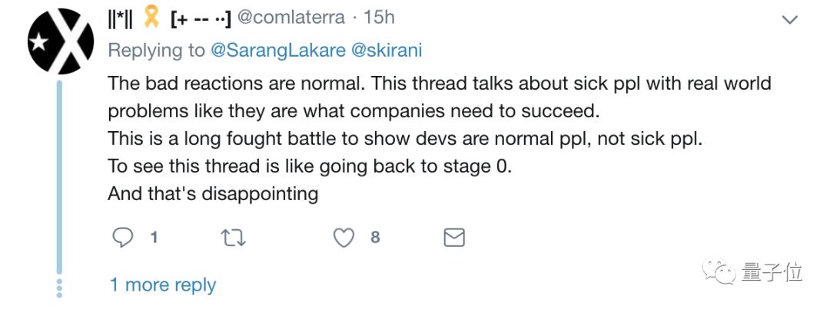The image size is (830, 309).
Task: Open the @skirani mention link
Action: click(387, 50)
